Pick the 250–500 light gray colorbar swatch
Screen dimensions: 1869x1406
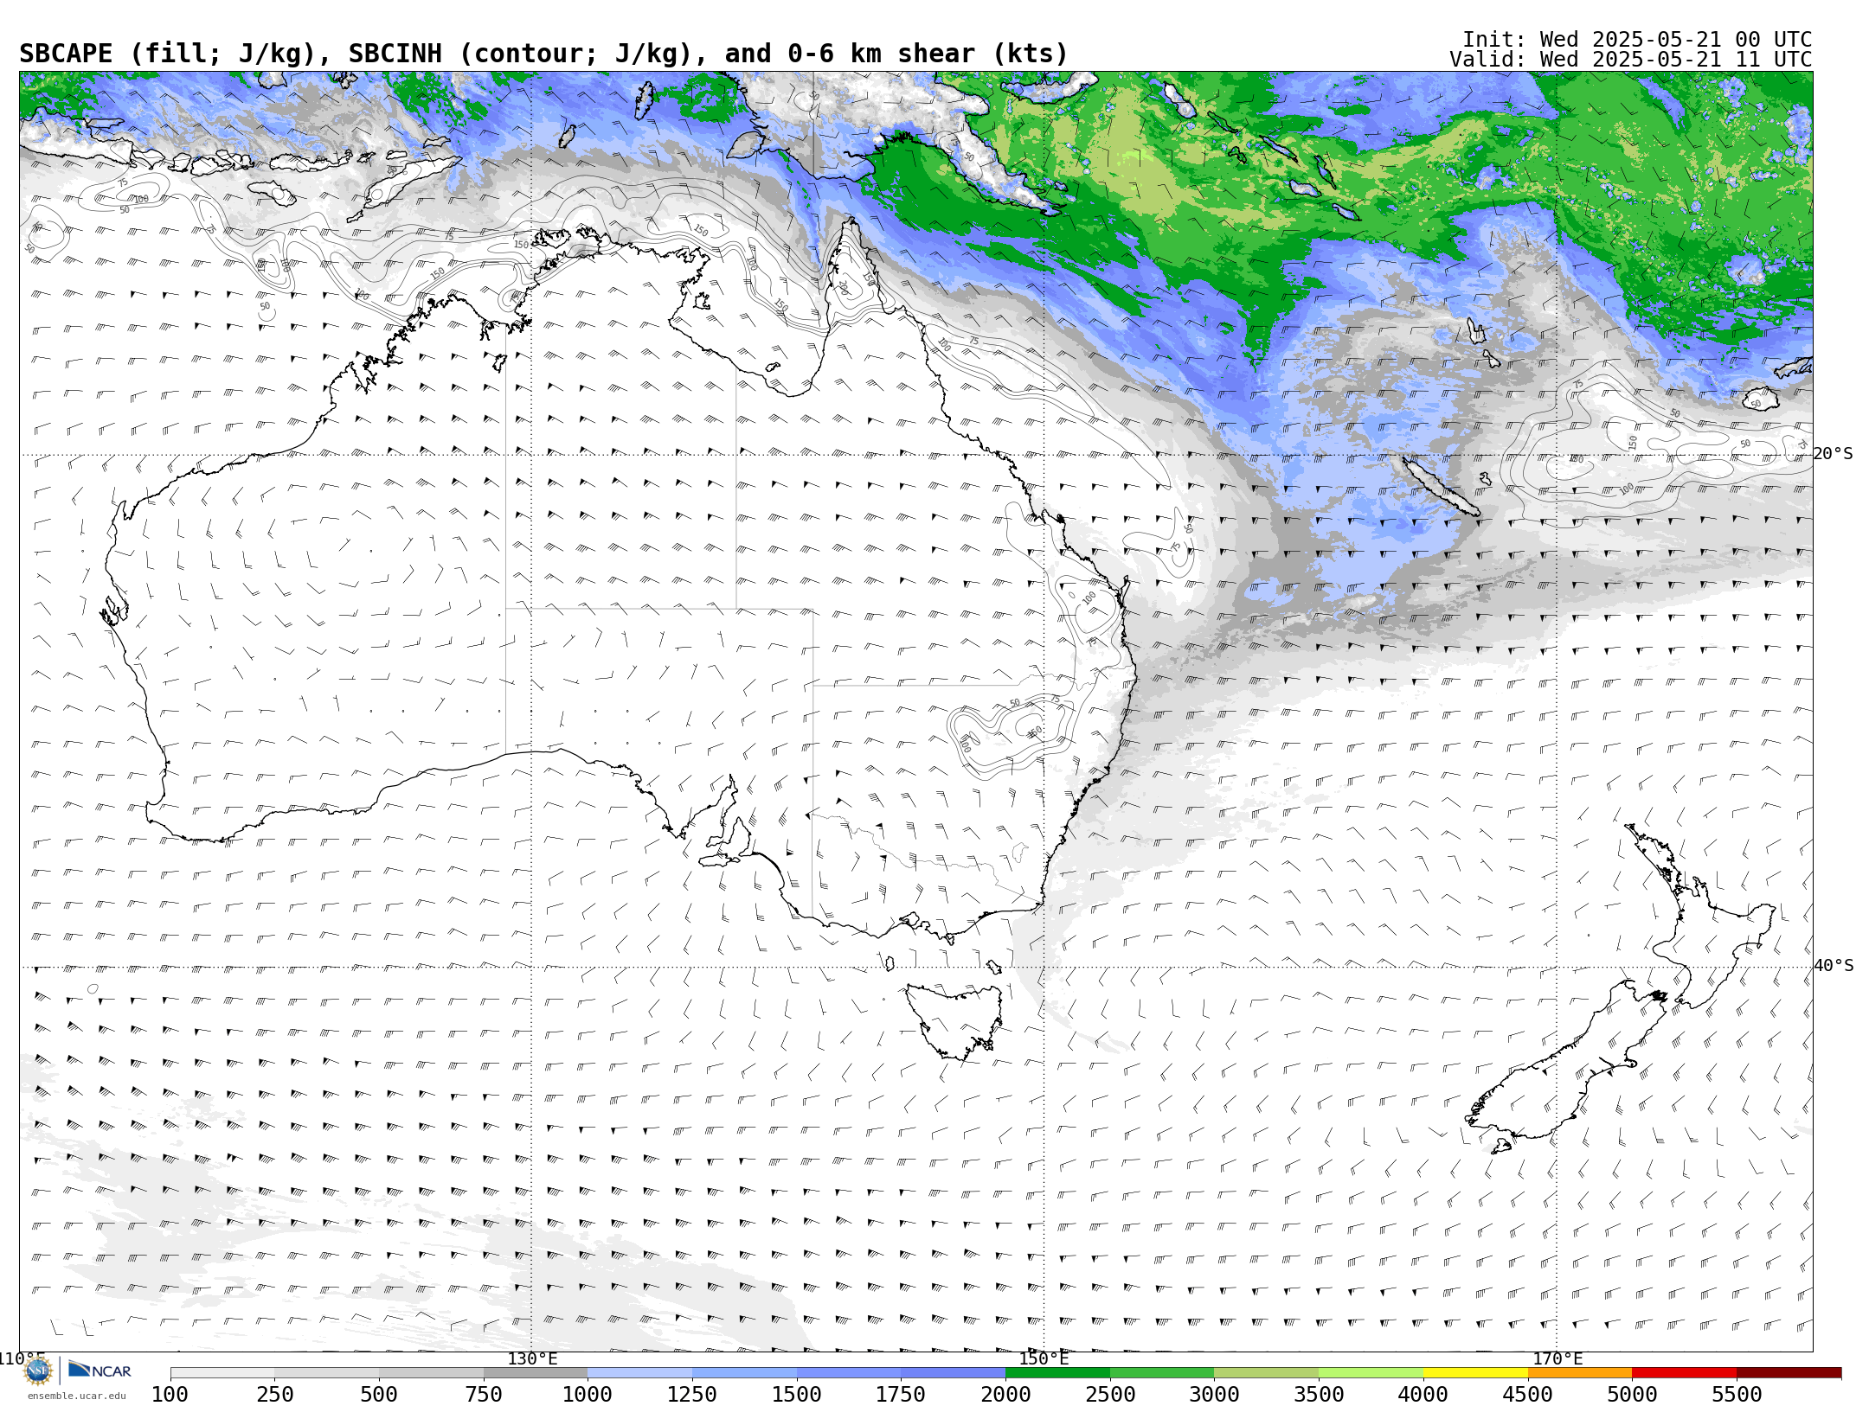327,1373
